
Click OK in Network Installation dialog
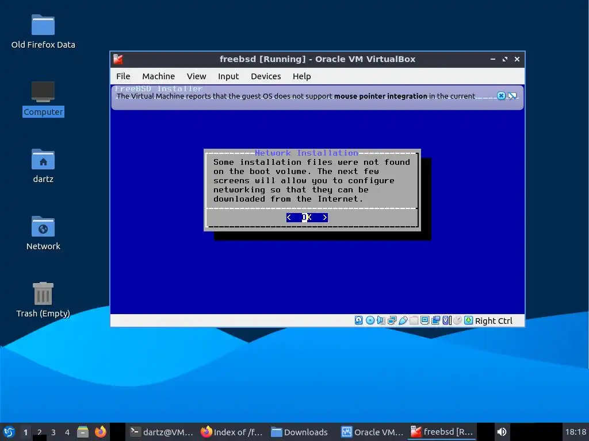tap(307, 218)
